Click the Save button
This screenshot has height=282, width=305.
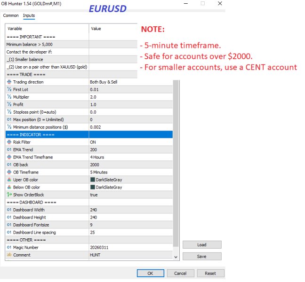(202, 256)
